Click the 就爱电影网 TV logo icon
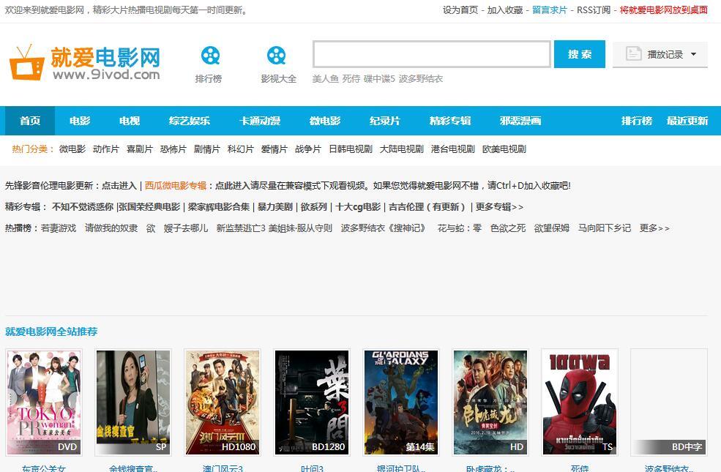This screenshot has height=472, width=721. pyautogui.click(x=27, y=63)
